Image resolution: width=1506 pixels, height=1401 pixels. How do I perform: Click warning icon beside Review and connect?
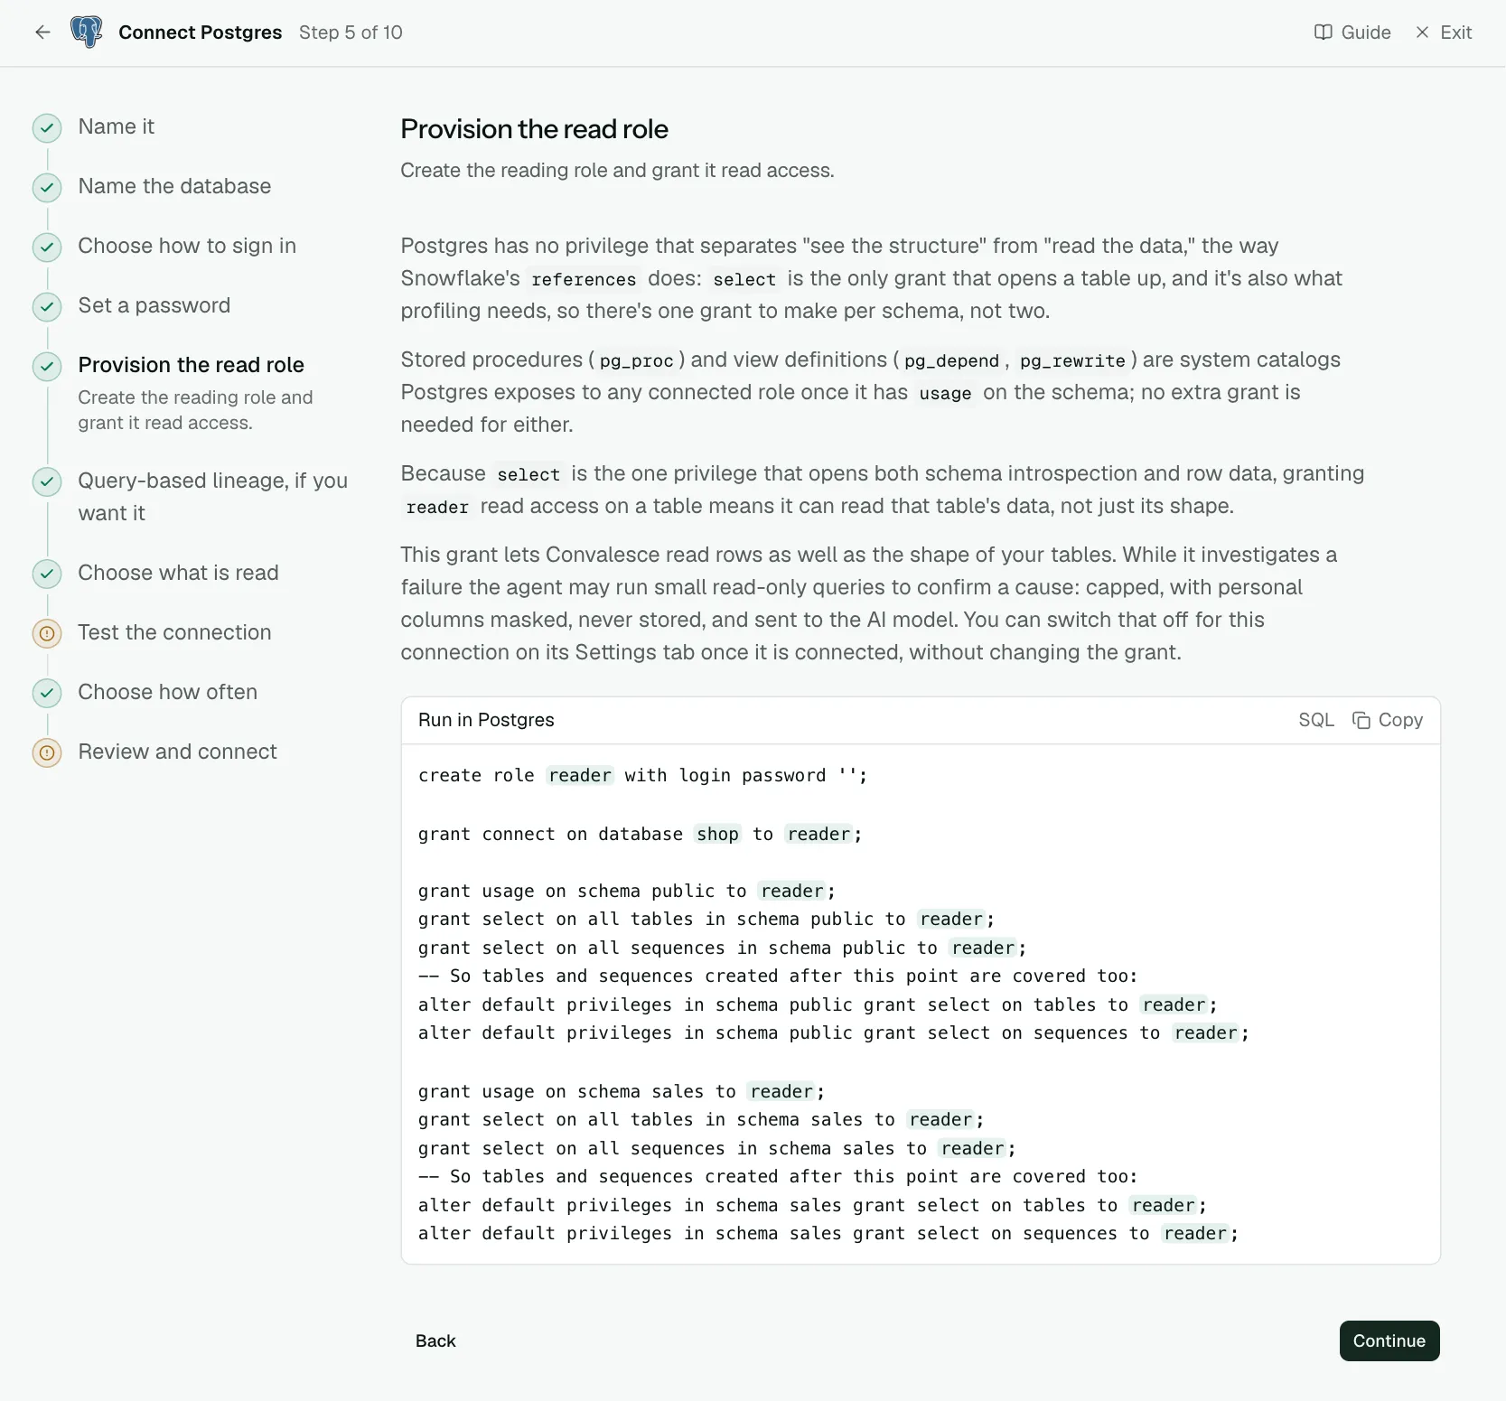coord(47,753)
